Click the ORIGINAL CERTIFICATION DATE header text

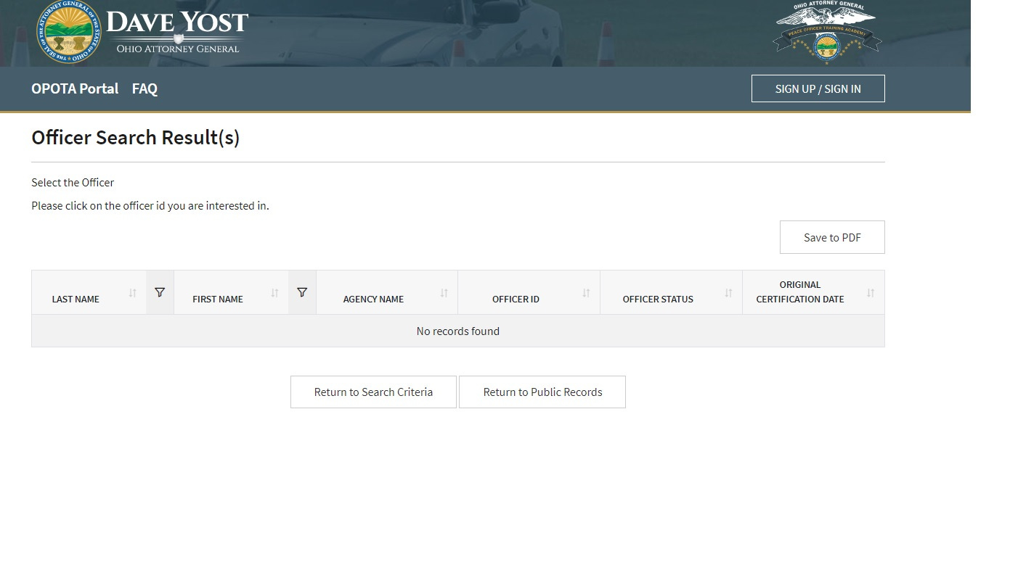[x=800, y=292]
